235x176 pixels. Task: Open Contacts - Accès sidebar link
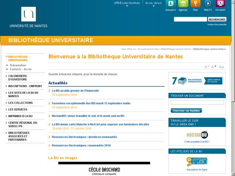21,69
